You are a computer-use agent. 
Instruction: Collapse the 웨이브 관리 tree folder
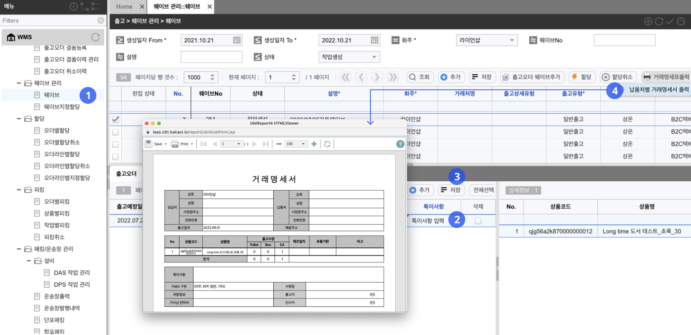coord(19,83)
